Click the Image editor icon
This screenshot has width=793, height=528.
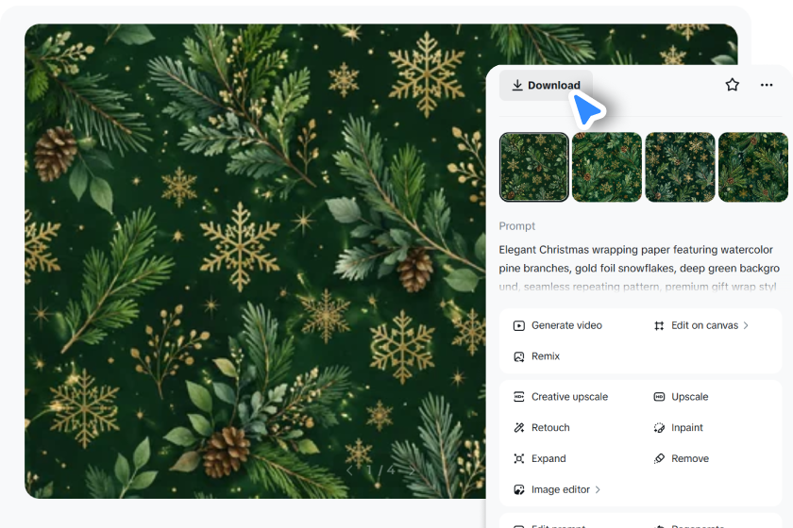click(x=519, y=489)
